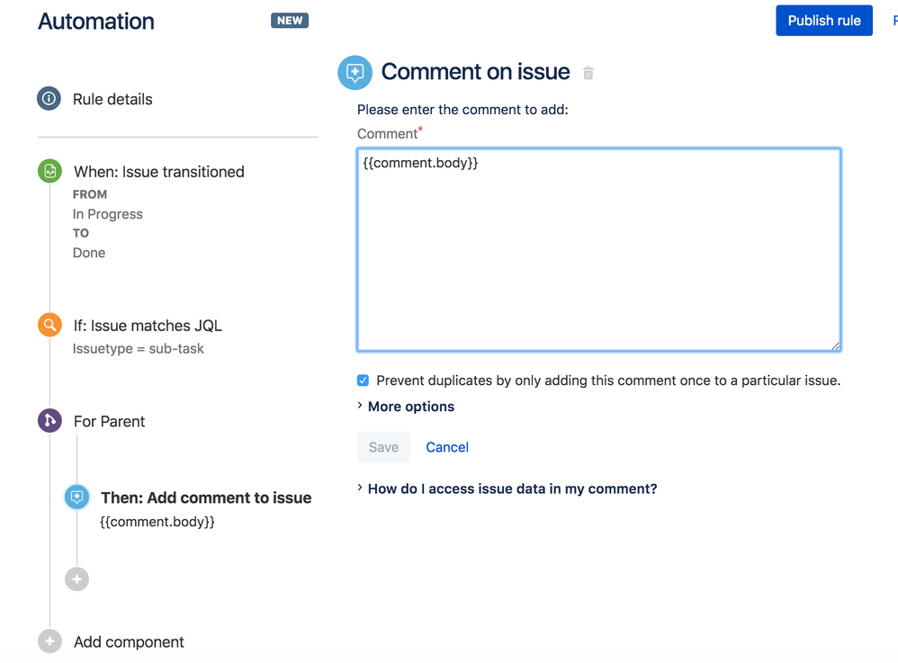Click the Cancel link
The height and width of the screenshot is (663, 898).
[x=446, y=447]
